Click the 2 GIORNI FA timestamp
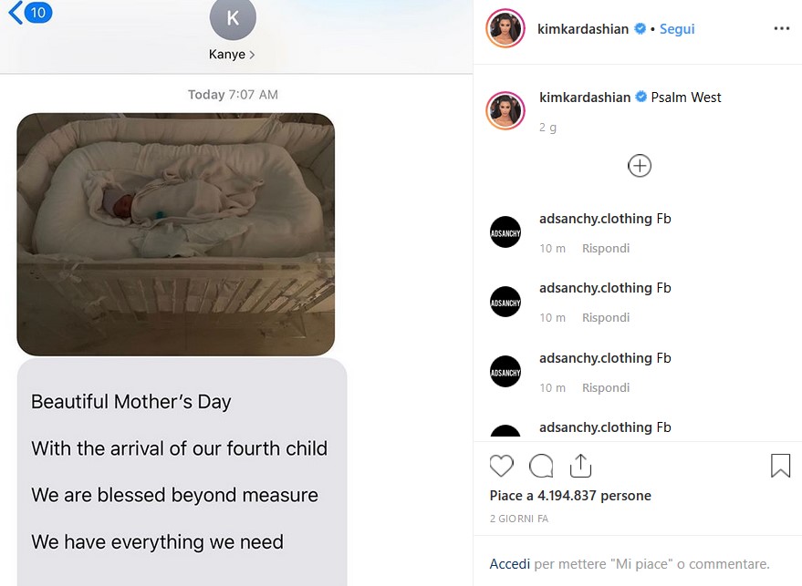Screen dimensions: 802x586 coord(519,519)
